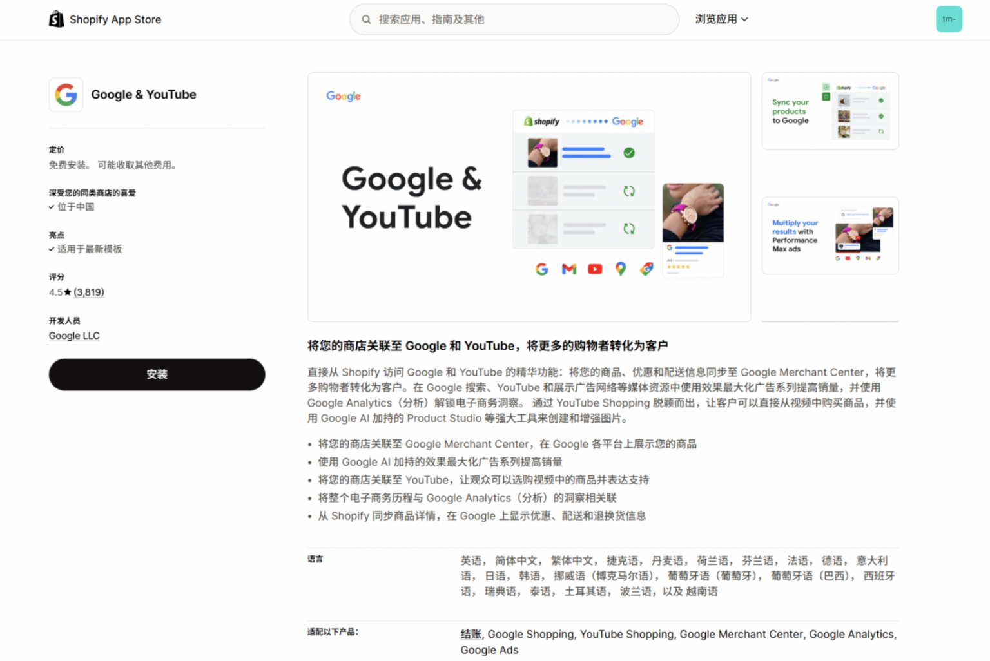Click the bullet about 关联至 YouTube
The width and height of the screenshot is (990, 661).
483,480
